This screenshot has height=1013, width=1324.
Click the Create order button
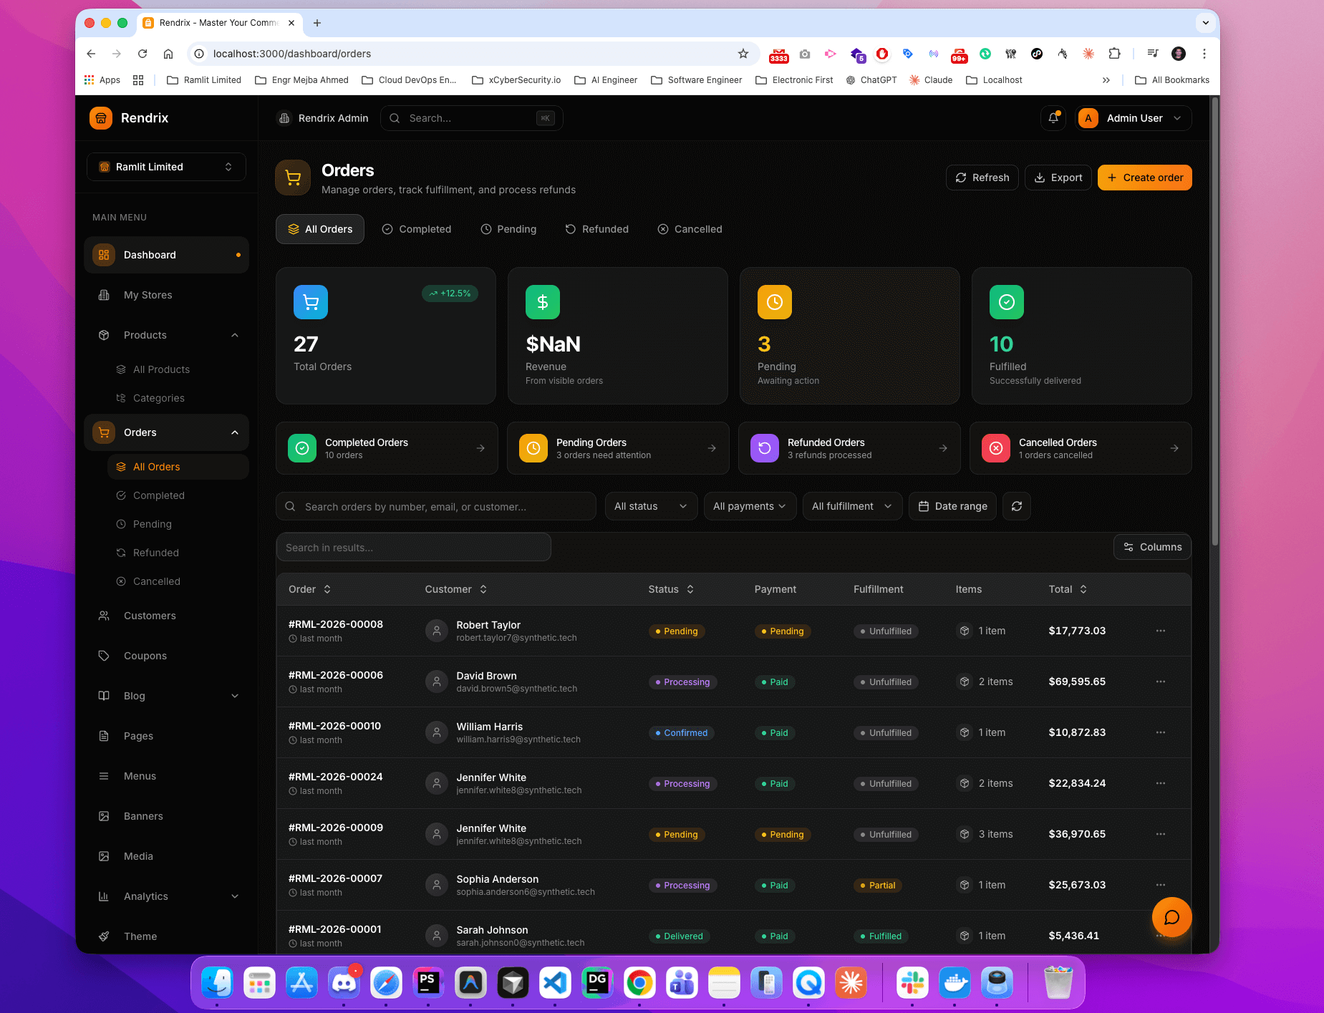[1144, 178]
